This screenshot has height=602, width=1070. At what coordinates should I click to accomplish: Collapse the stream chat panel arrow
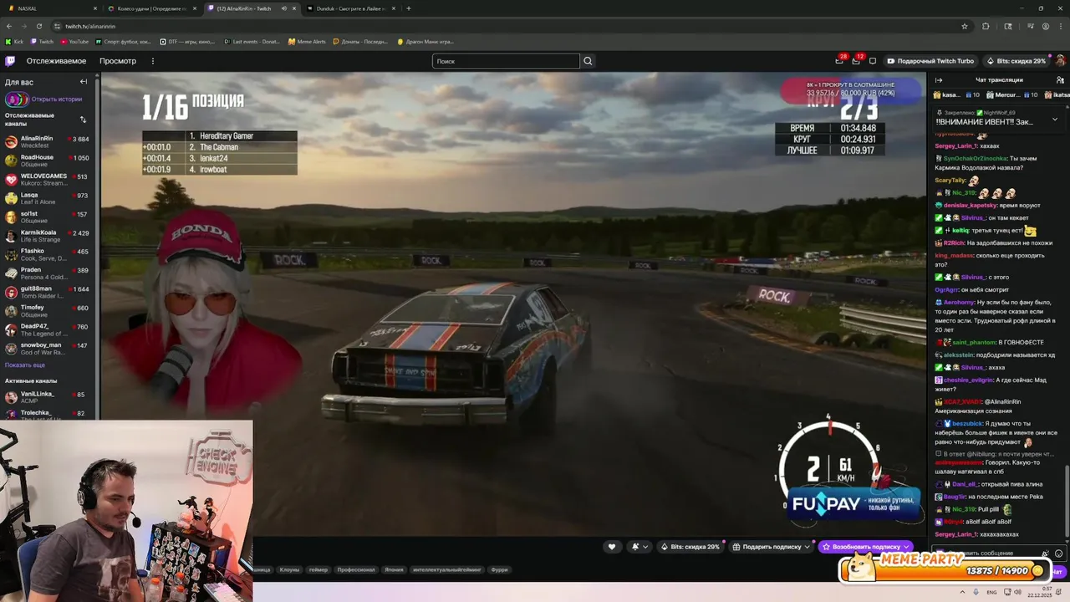pos(939,80)
